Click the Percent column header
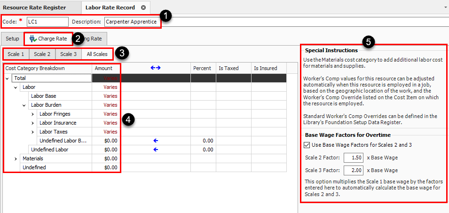Screen dimensions: 449x213 (x=203, y=68)
